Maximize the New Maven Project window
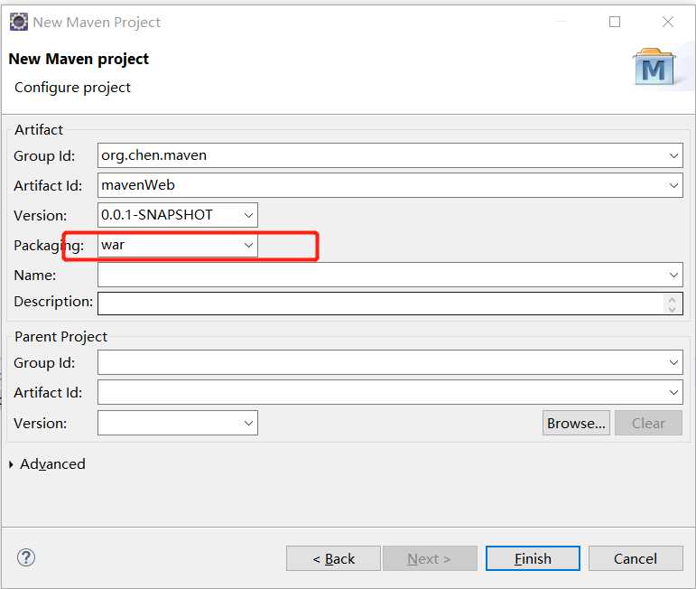This screenshot has height=589, width=696. [615, 22]
